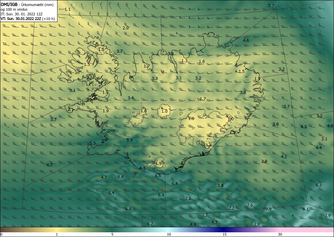Click the '0' label on the color scale
Viewport: 334px width, 237px height.
(1, 234)
